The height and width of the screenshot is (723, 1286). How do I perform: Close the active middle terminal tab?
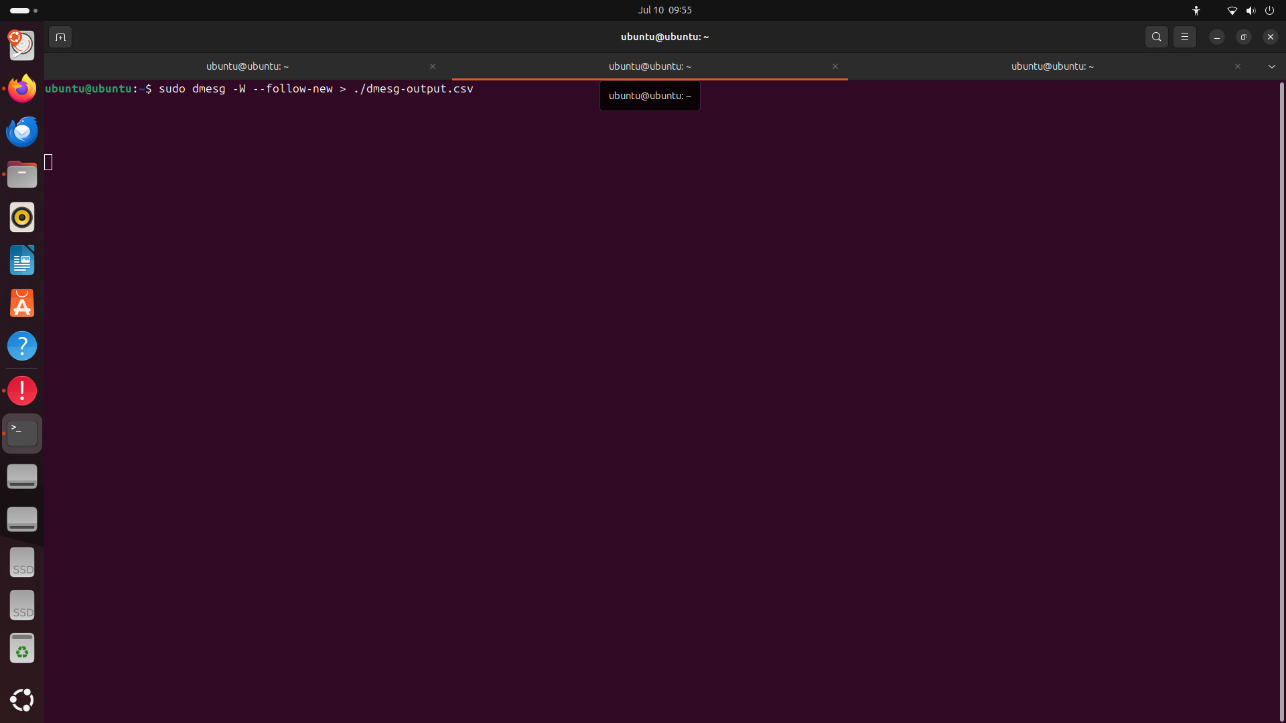835,66
